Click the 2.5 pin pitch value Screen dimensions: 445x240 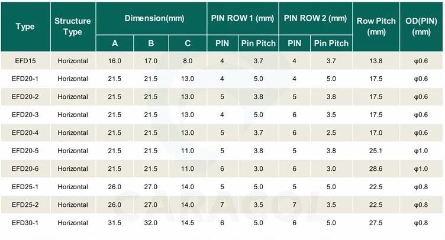(x=331, y=132)
